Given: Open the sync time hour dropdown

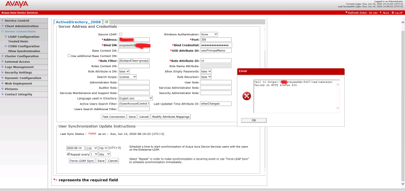Looking at the screenshot, I should (92, 148).
